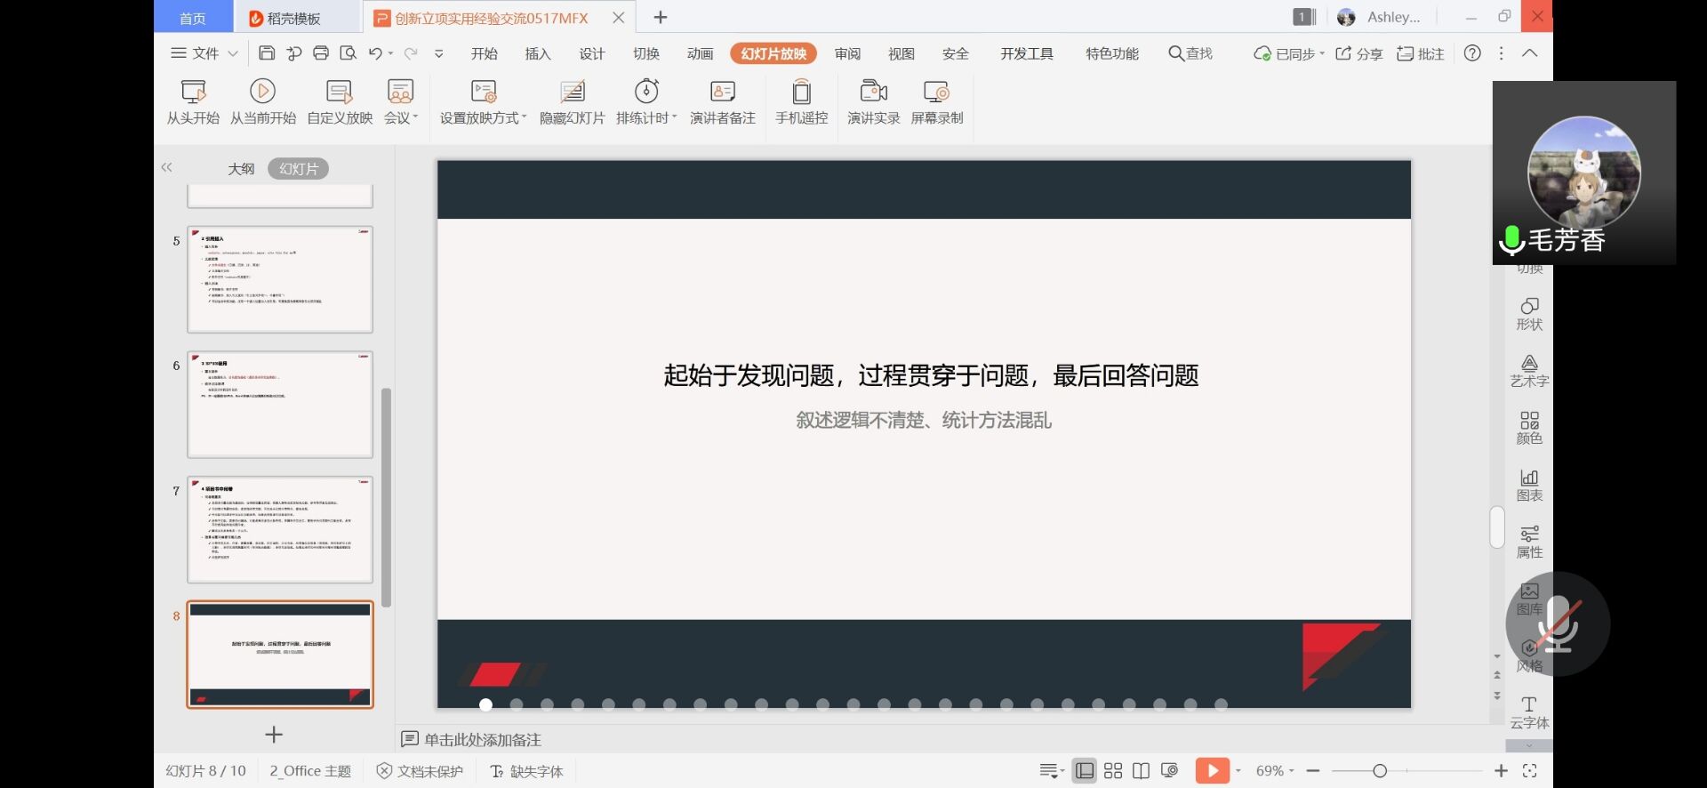Click the 分享 share button
Image resolution: width=1707 pixels, height=788 pixels.
click(x=1359, y=53)
